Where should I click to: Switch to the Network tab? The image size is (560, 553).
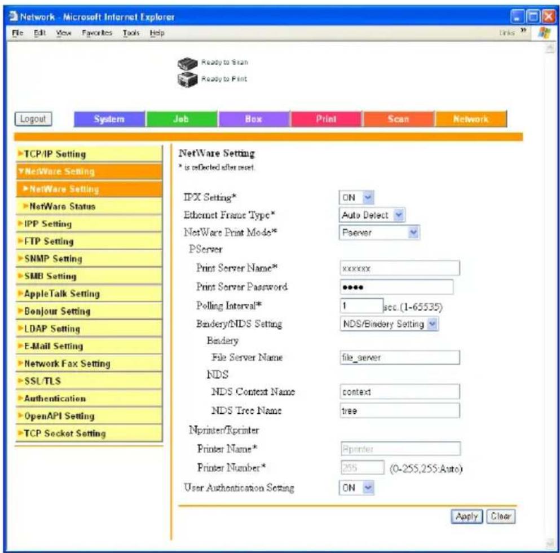471,119
